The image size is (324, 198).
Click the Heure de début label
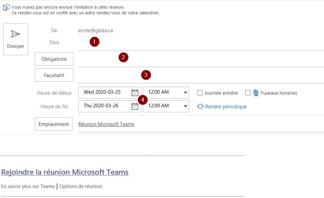(x=54, y=93)
